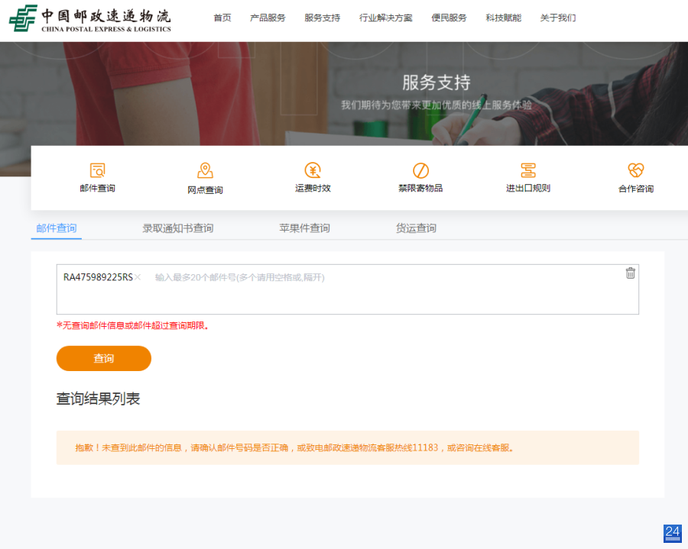Open the 科技赋能 menu
Viewport: 688px width, 549px height.
click(503, 18)
